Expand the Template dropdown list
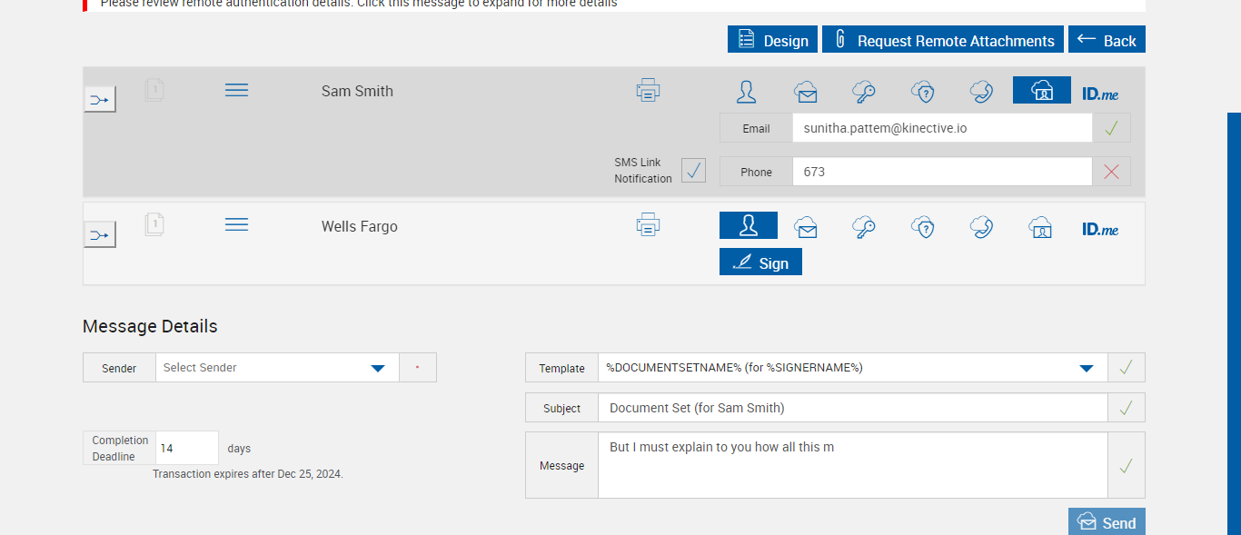The image size is (1241, 535). click(x=1086, y=368)
